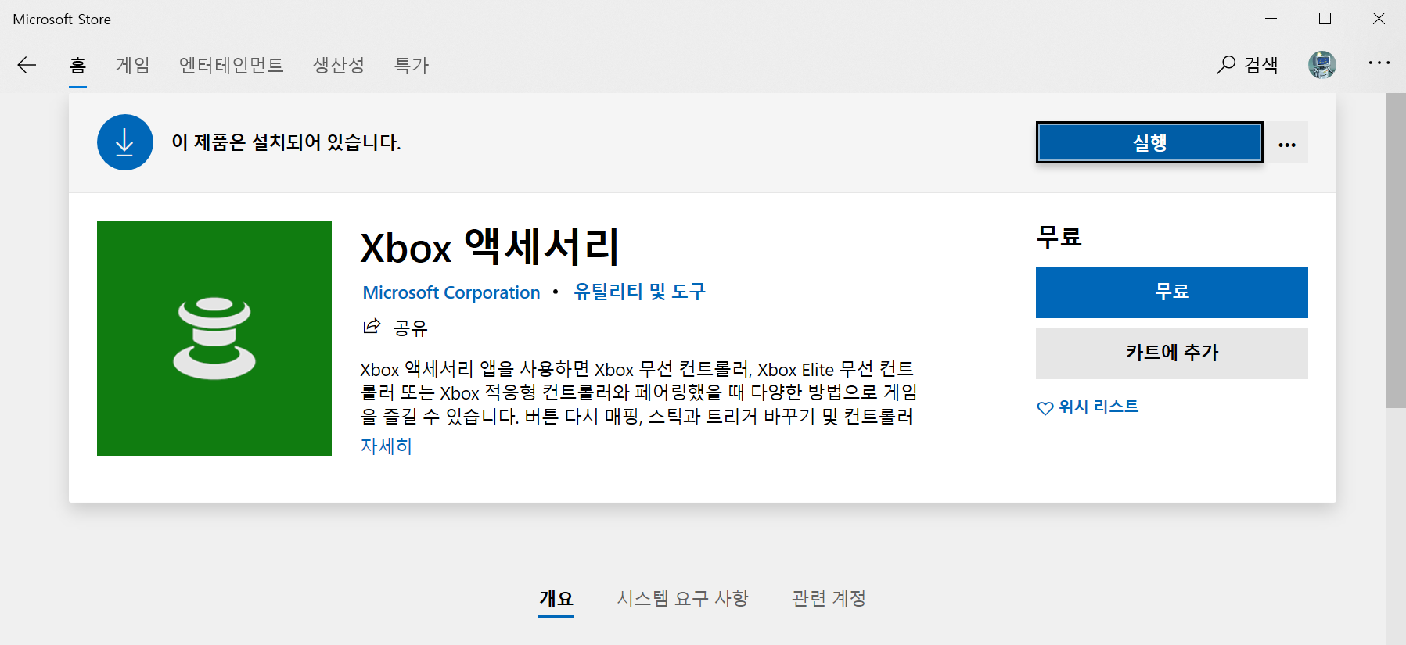Open search with the magnifier icon
The width and height of the screenshot is (1406, 645).
(x=1225, y=65)
